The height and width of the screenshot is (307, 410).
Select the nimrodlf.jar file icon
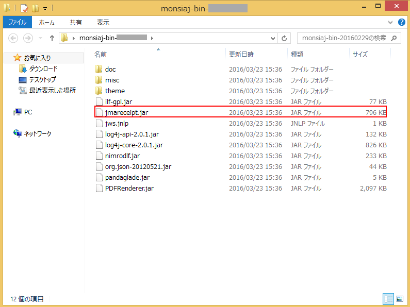coord(99,156)
